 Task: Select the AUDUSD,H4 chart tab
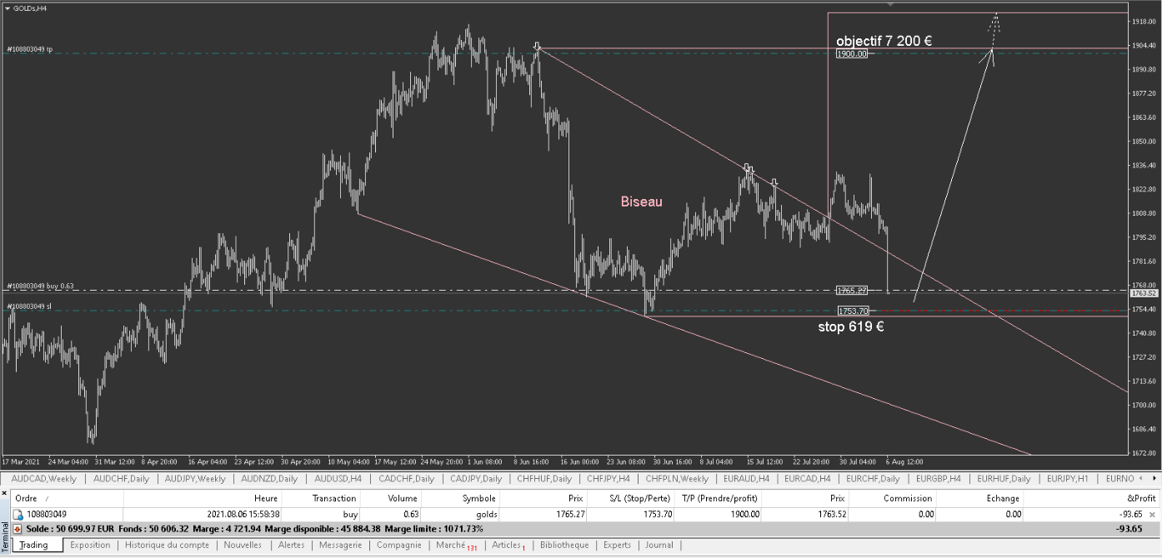[x=338, y=479]
